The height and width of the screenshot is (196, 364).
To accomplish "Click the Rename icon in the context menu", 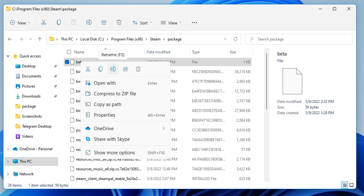I will 113,69.
